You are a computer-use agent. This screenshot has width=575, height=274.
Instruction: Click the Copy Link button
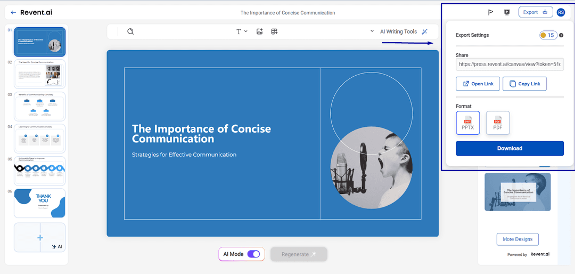click(524, 84)
